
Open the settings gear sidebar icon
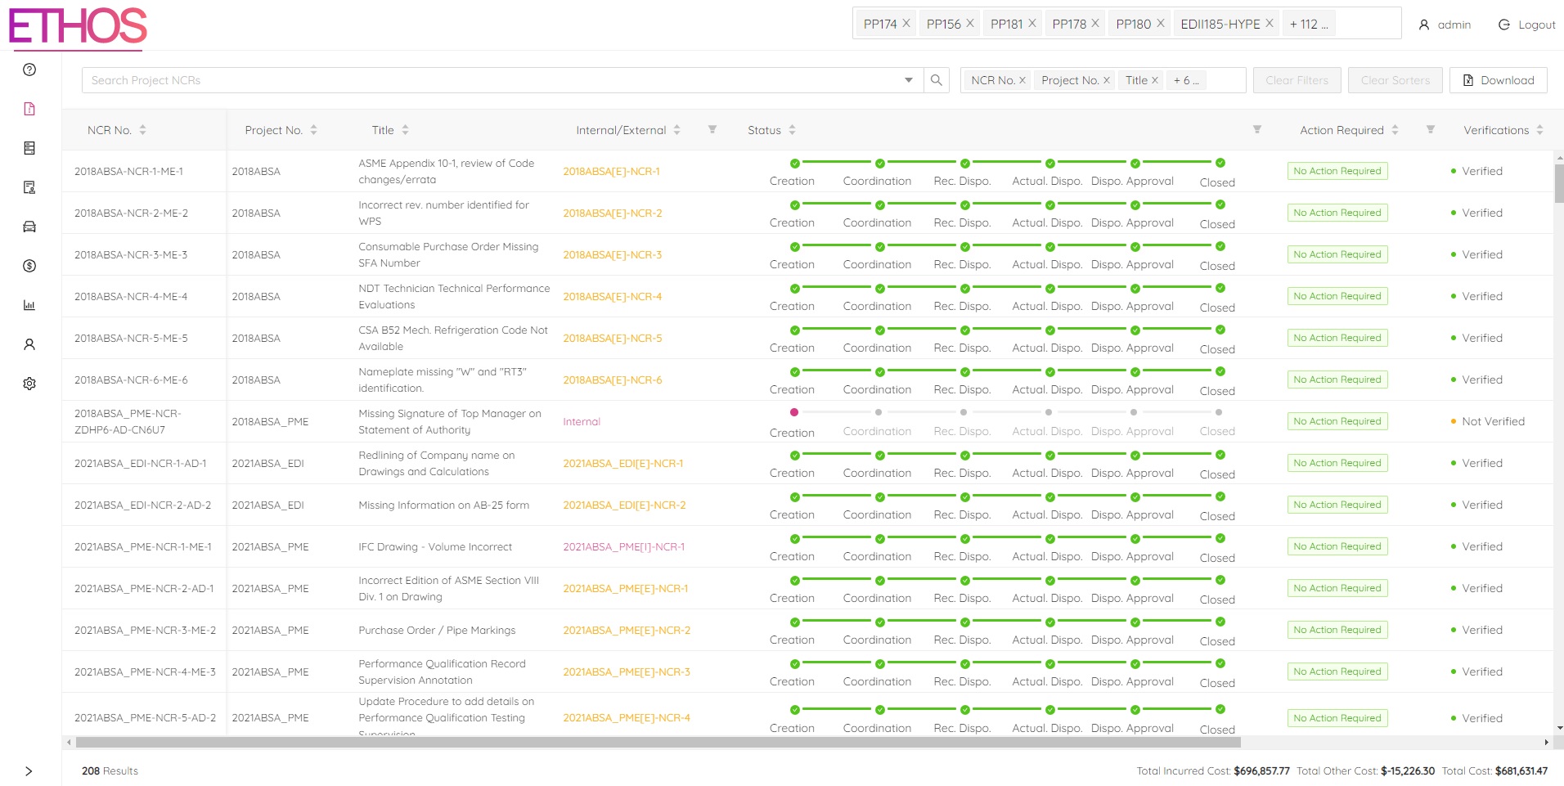[x=29, y=384]
